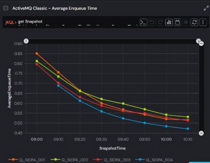
Task: Click the undo query icon
Action: [x=152, y=22]
